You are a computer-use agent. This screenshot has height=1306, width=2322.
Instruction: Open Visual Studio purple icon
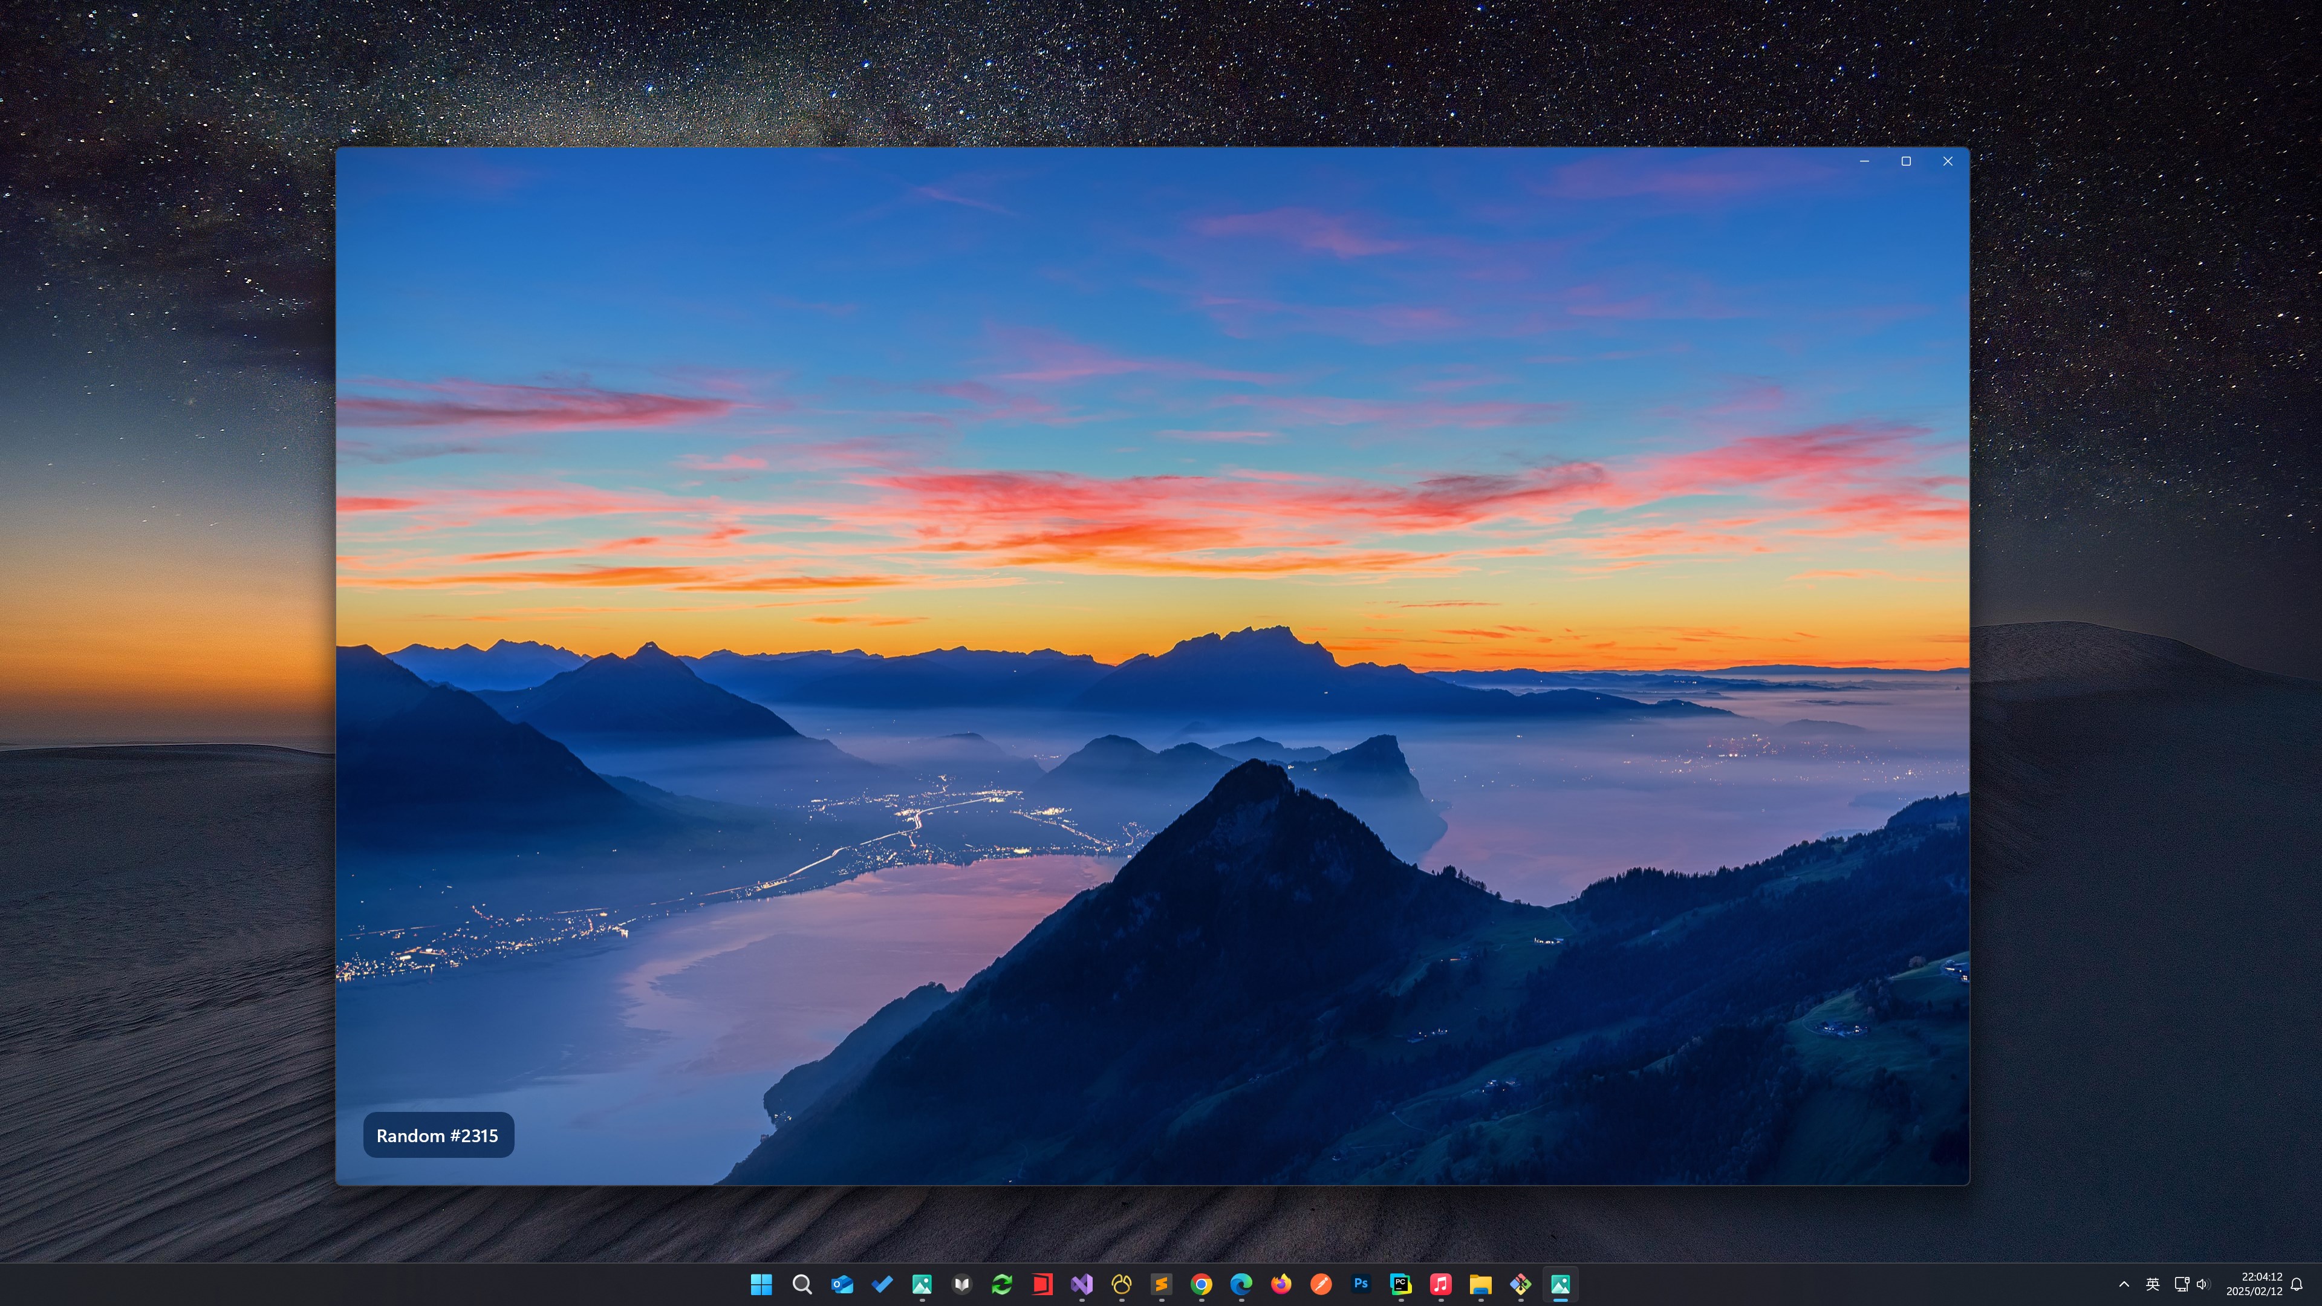point(1082,1284)
